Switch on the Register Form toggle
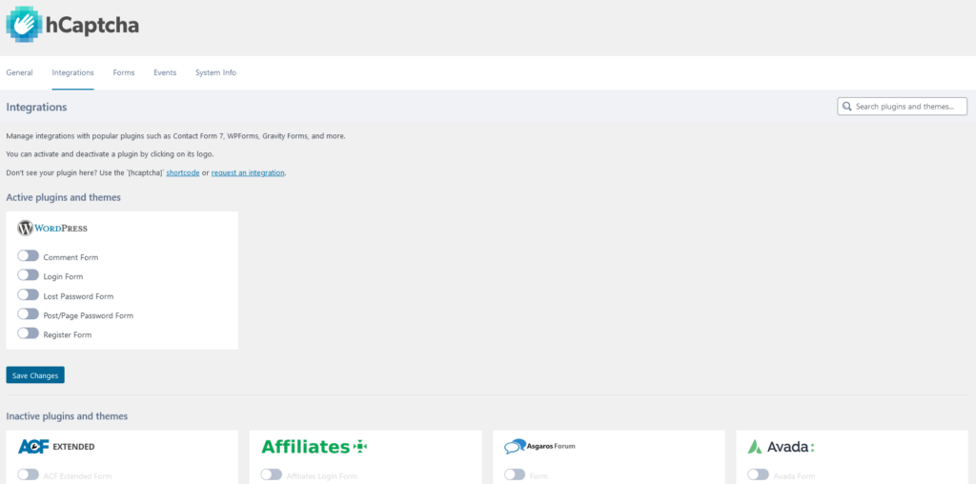Image resolution: width=976 pixels, height=484 pixels. (28, 333)
